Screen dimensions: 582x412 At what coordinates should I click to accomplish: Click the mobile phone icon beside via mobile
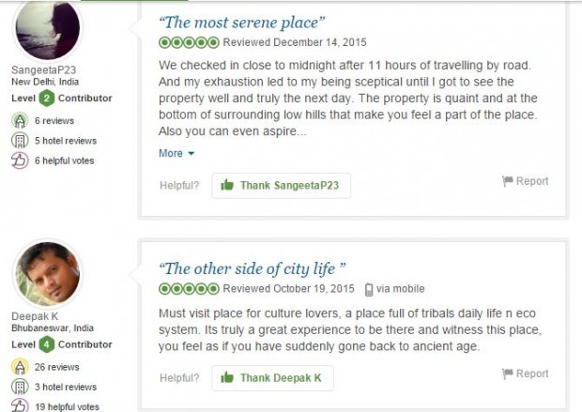[x=369, y=288]
